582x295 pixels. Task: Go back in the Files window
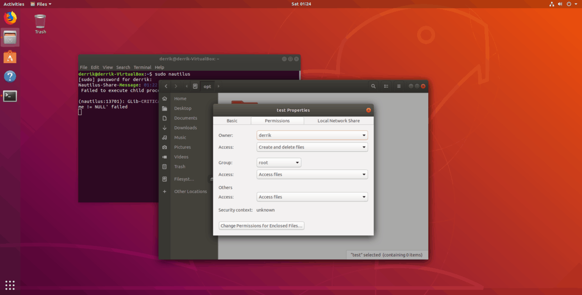166,86
